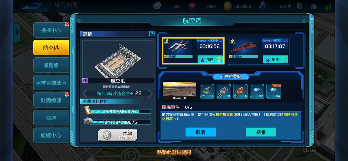The width and height of the screenshot is (348, 161).
Task: Click the 升級 upgrade button costing 177200
Action: (118, 135)
